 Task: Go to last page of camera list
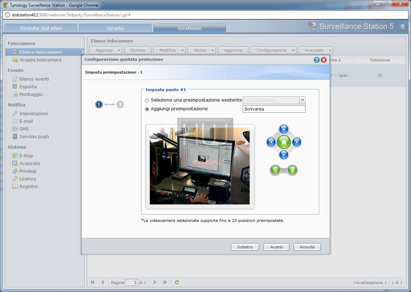[164, 282]
